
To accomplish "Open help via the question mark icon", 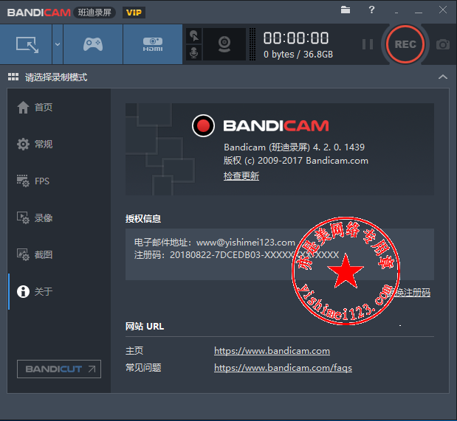I will tap(371, 10).
